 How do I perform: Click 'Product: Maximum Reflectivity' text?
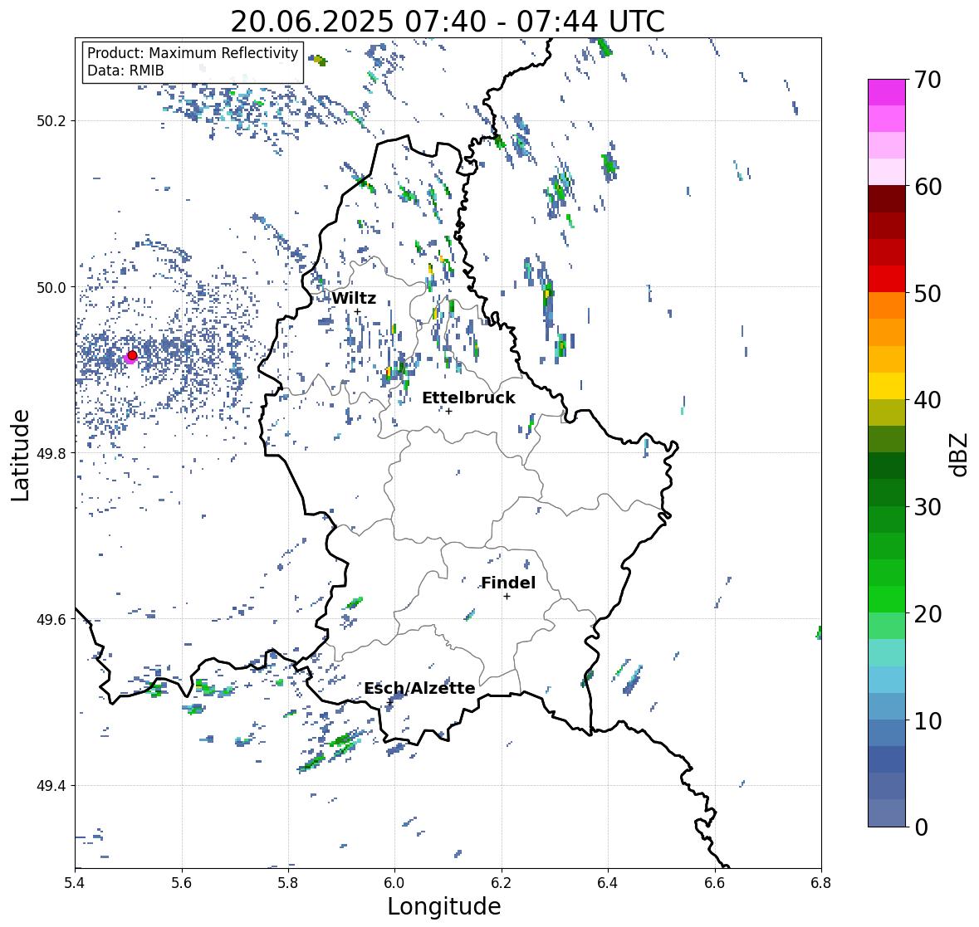(193, 53)
